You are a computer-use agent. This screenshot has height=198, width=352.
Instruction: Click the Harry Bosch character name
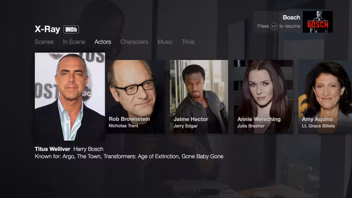point(88,149)
